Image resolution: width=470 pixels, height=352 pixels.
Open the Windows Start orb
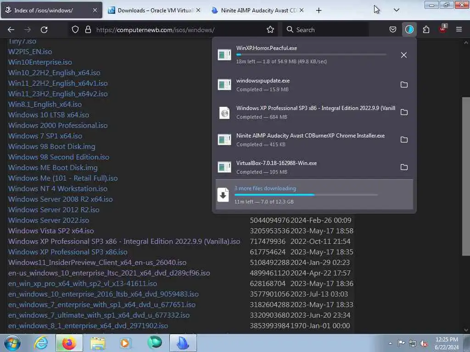point(12,343)
